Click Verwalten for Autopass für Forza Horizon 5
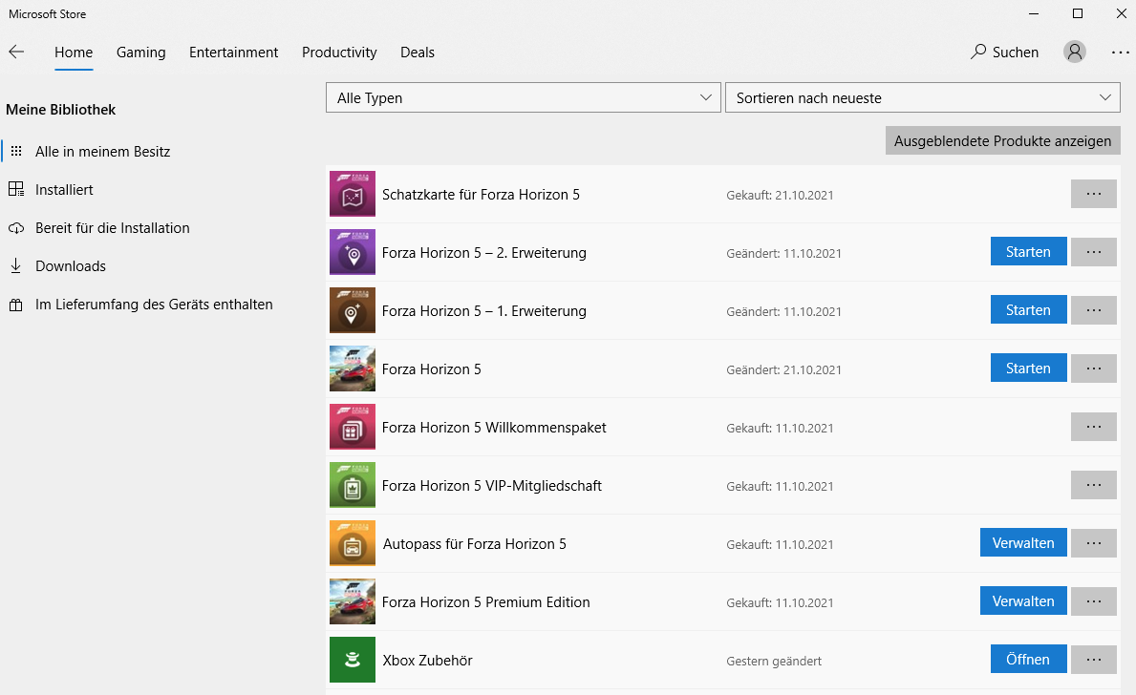Screen dimensions: 1136x695 1023,543
